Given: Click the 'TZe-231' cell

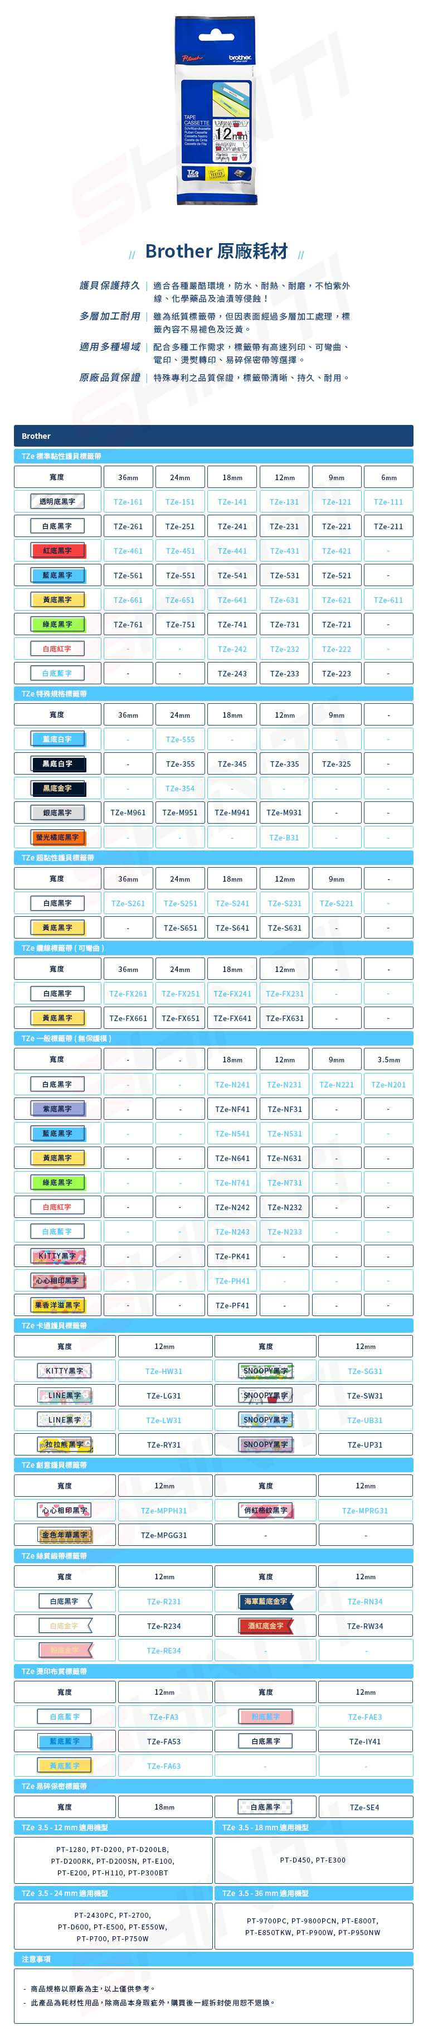Looking at the screenshot, I should point(285,526).
